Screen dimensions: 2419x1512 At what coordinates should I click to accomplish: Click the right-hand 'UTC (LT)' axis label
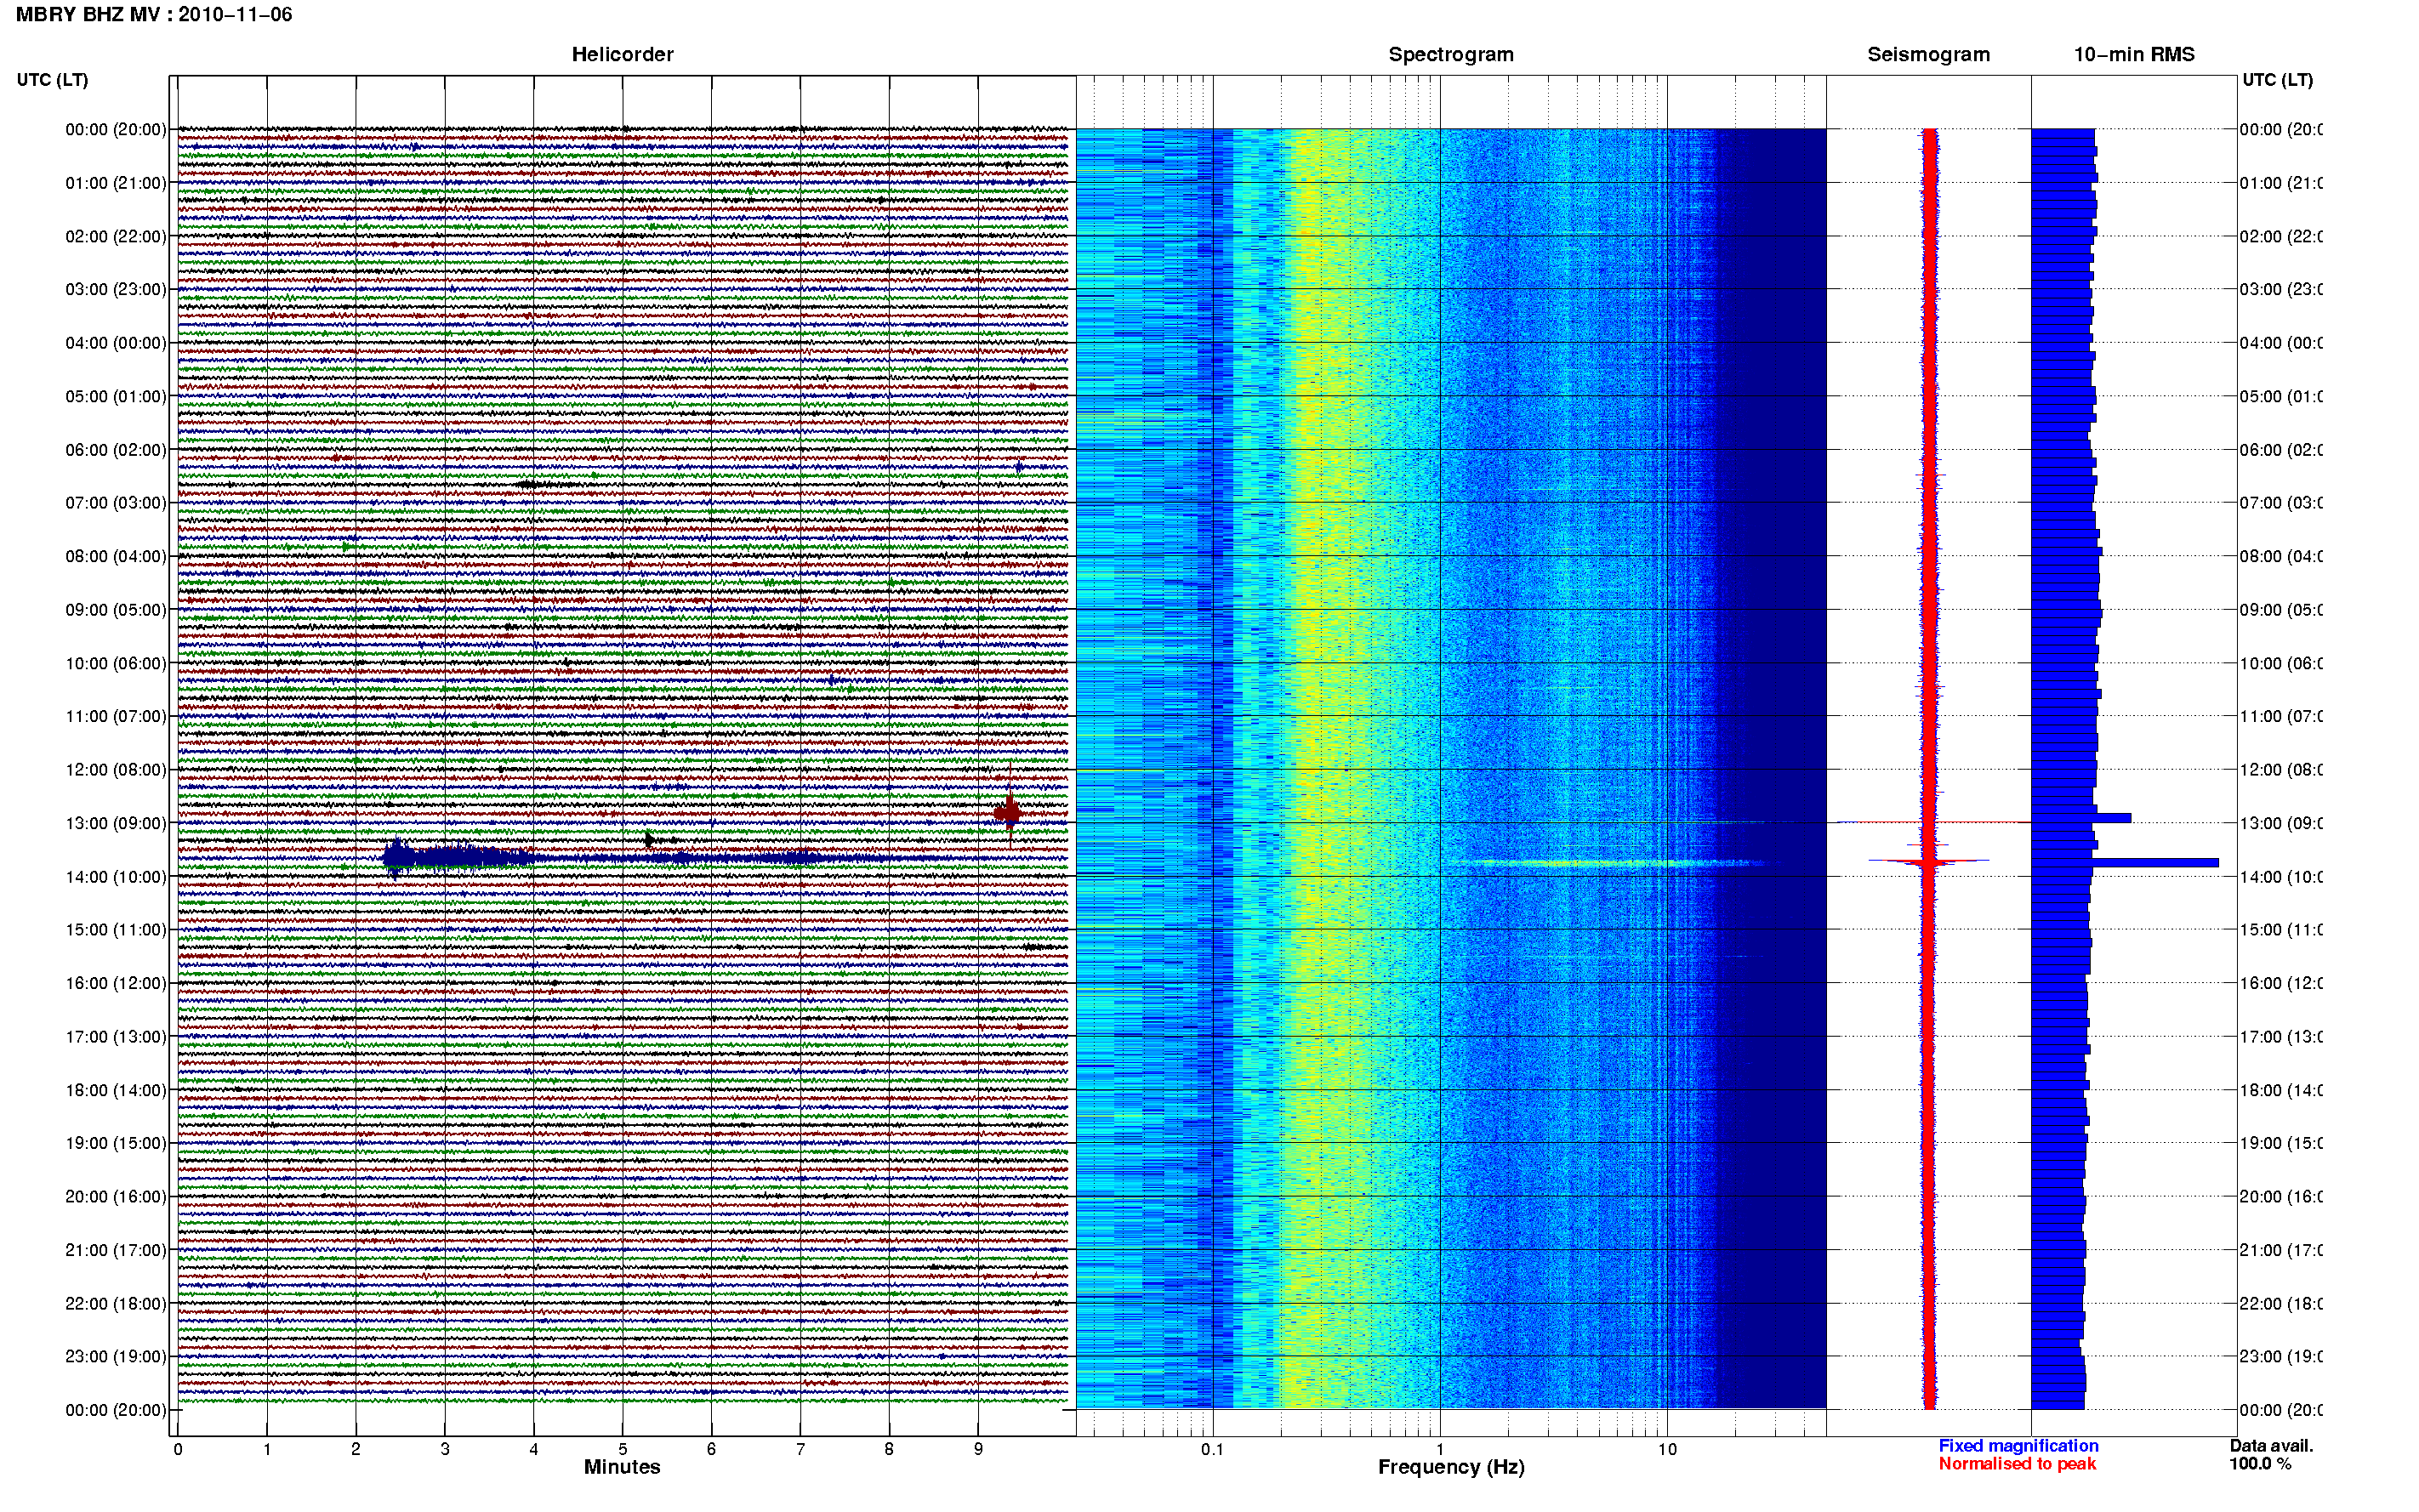(x=2277, y=80)
